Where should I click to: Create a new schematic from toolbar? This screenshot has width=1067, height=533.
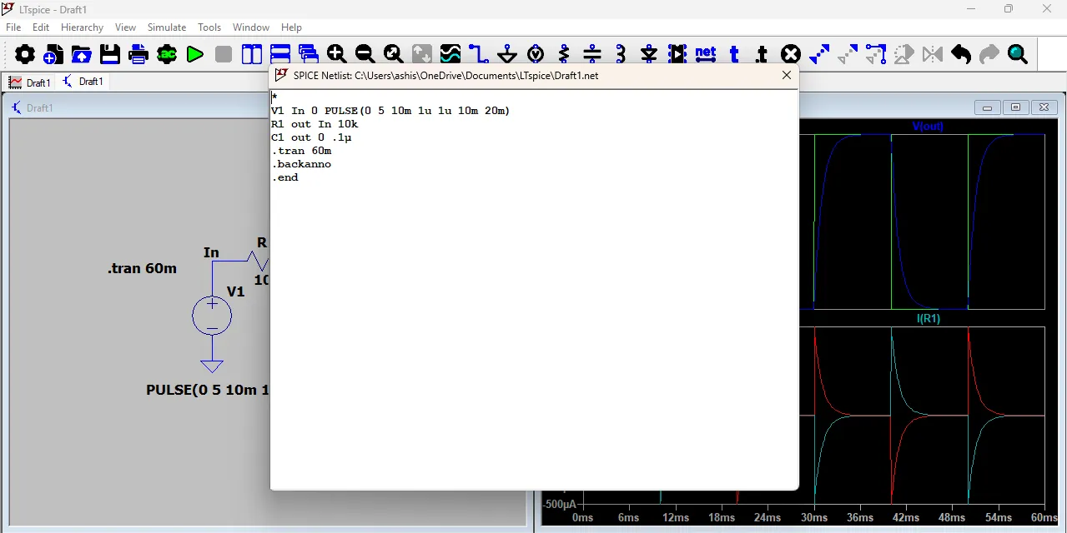coord(53,54)
